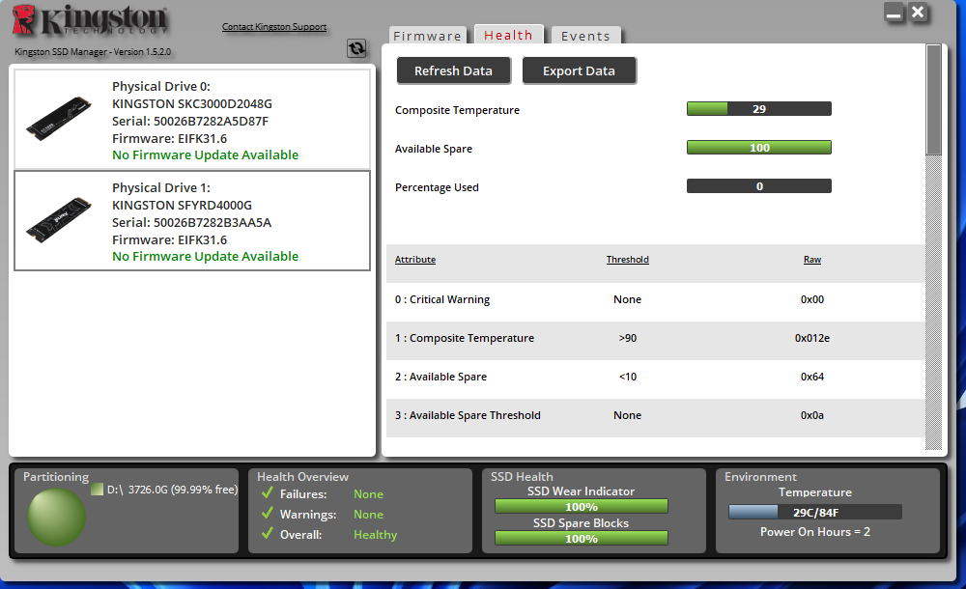Click the Power On Hours = 2 text
The width and height of the screenshot is (966, 589).
pyautogui.click(x=815, y=532)
